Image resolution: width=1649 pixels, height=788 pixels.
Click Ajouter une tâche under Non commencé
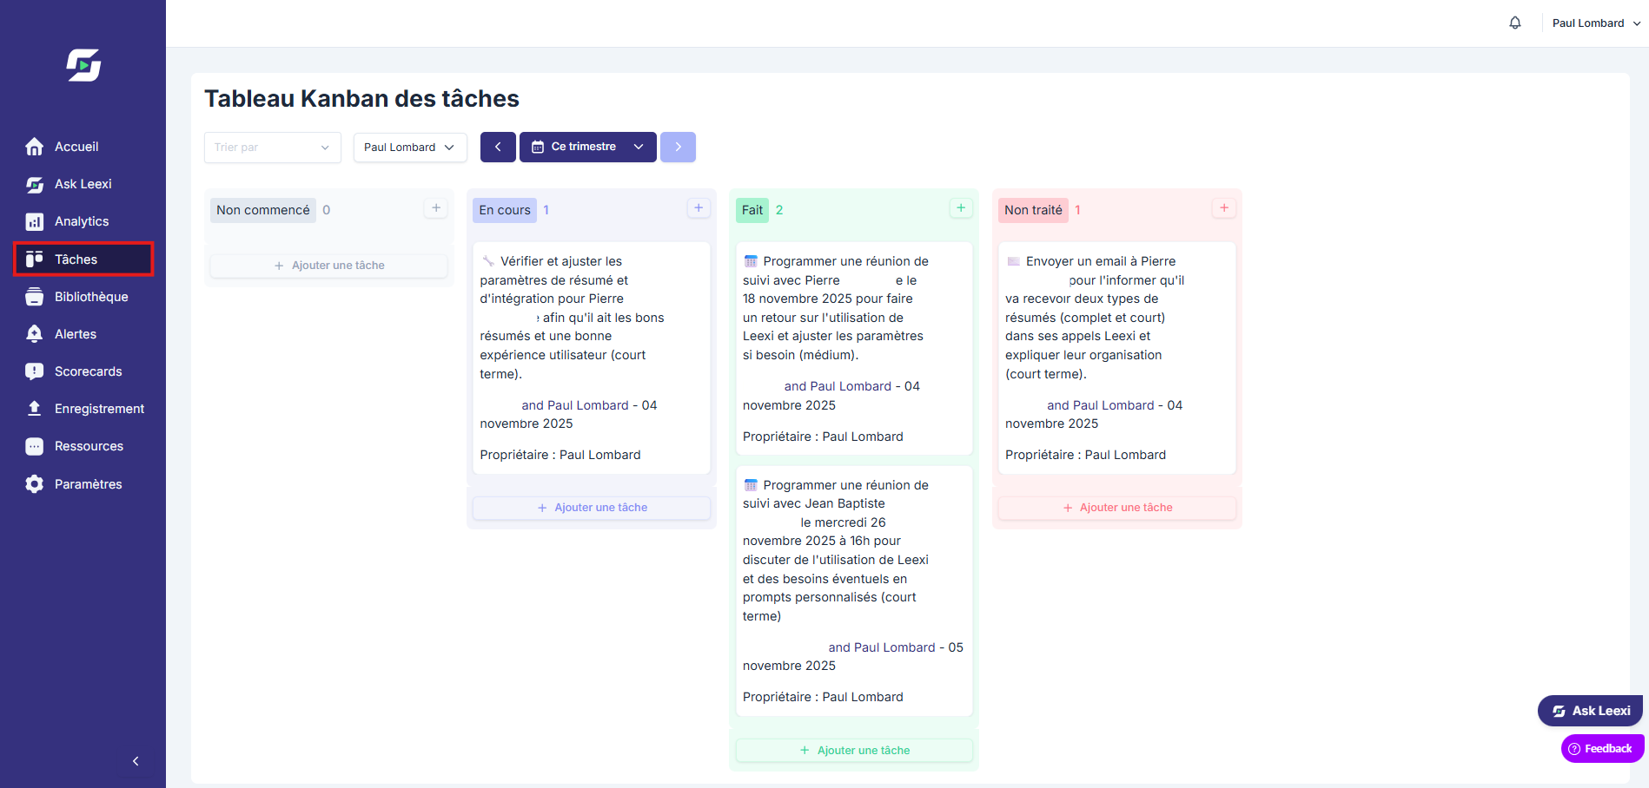329,266
